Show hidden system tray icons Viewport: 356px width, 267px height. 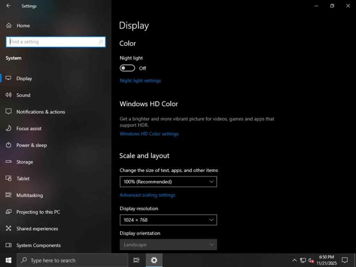(x=294, y=260)
